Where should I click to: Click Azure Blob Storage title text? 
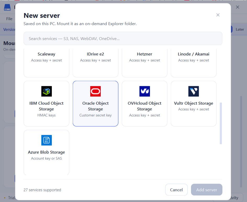click(x=47, y=152)
